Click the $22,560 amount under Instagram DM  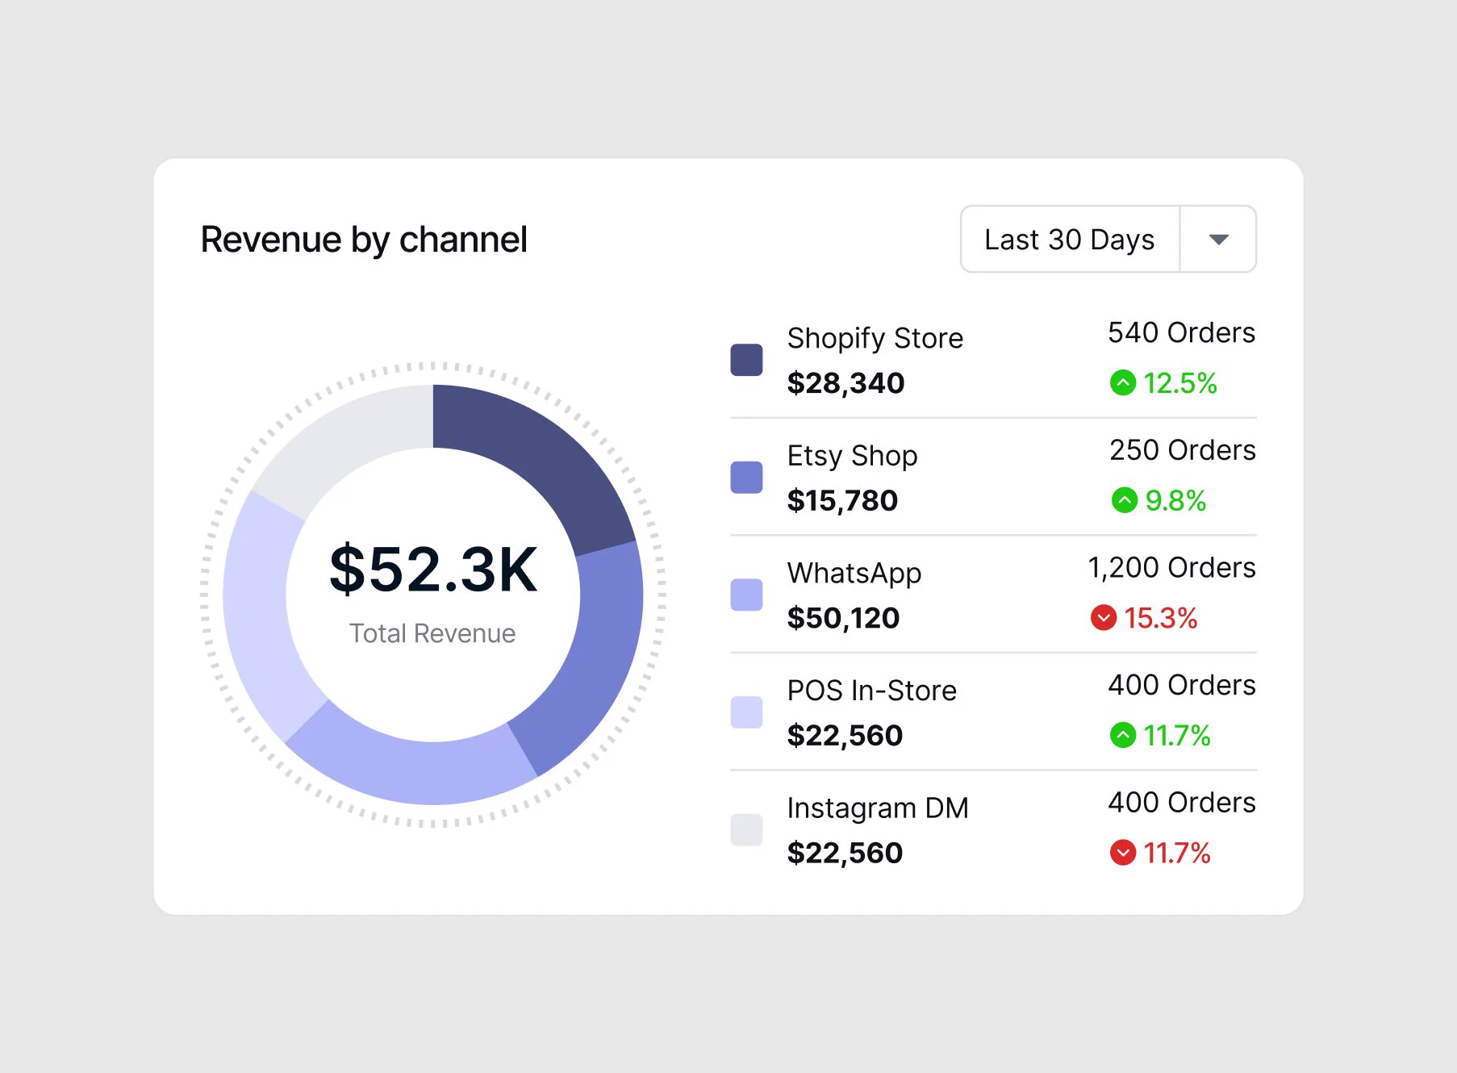point(845,853)
